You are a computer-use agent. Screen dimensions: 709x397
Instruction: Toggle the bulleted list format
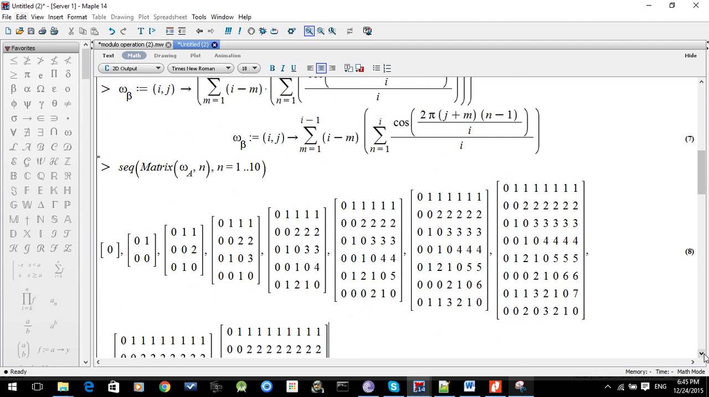pos(377,69)
